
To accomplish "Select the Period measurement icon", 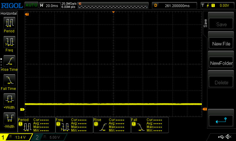I will tap(9, 23).
